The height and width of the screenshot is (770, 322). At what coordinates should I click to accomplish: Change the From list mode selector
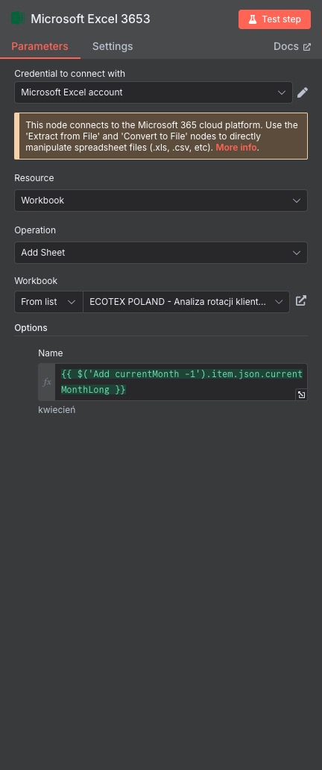click(x=48, y=302)
